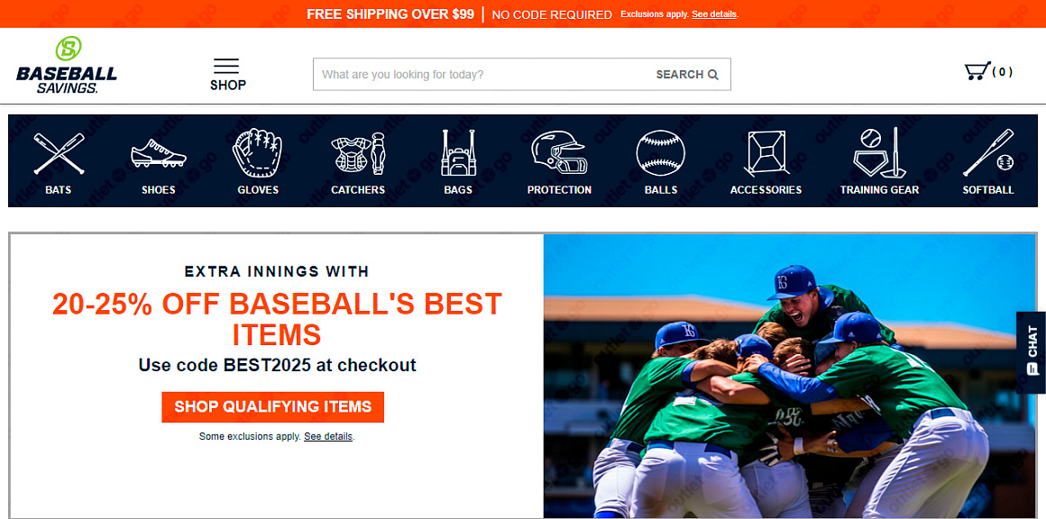This screenshot has height=519, width=1046.
Task: Select the Protection helmet icon
Action: (x=559, y=152)
